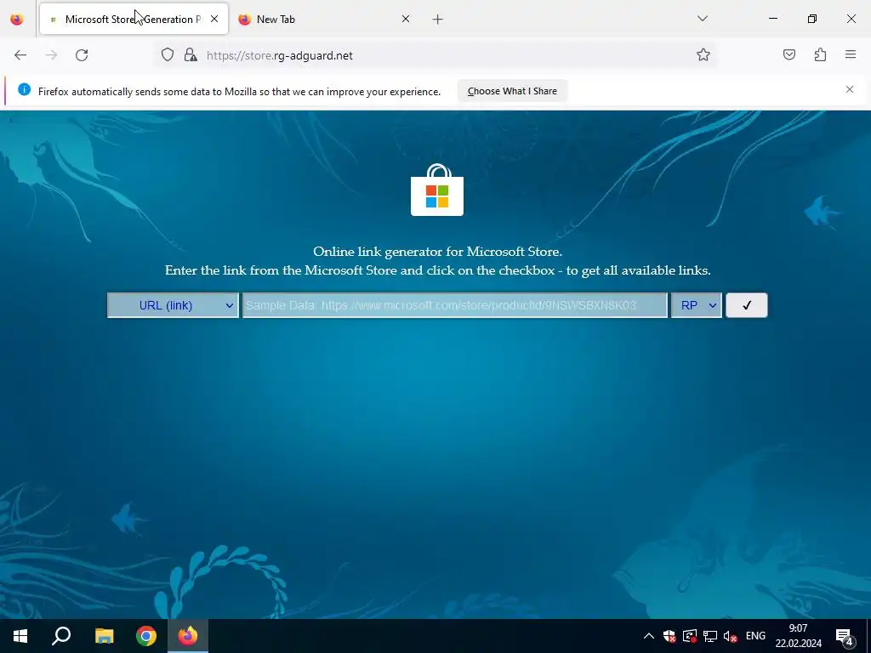Open the Windows Start menu
Image resolution: width=871 pixels, height=653 pixels.
pos(20,636)
